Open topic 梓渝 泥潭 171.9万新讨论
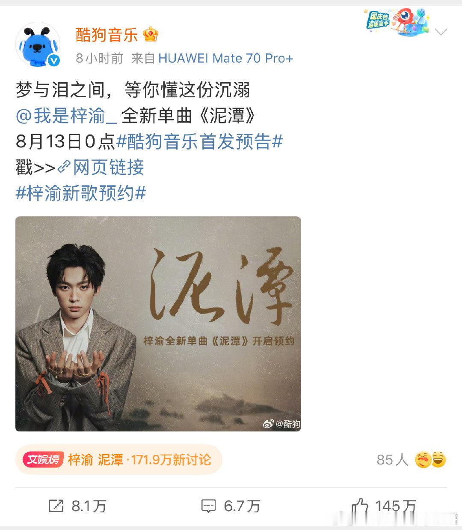This screenshot has height=530, width=462. (139, 460)
